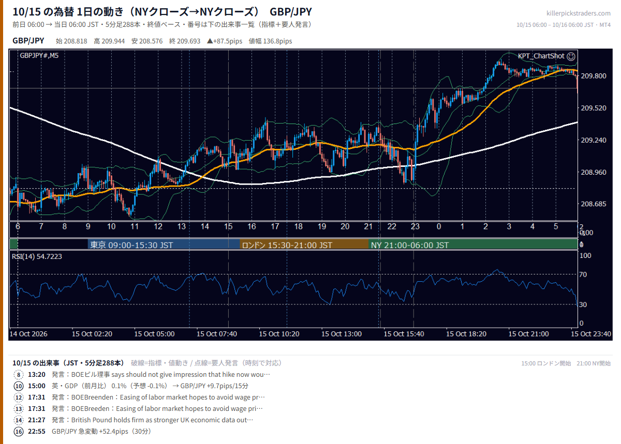Click the 208.960 price axis label
The image size is (621, 444).
[593, 172]
